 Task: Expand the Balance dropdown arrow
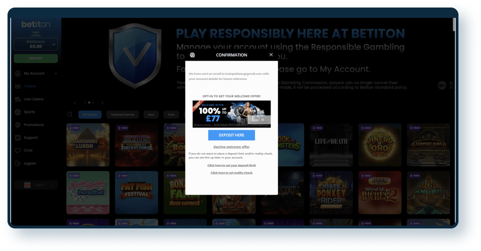point(54,45)
